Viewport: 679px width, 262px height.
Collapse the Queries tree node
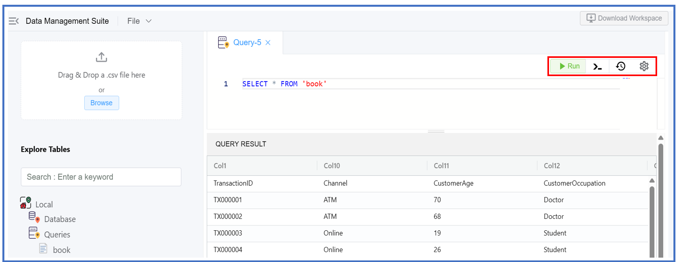(57, 235)
